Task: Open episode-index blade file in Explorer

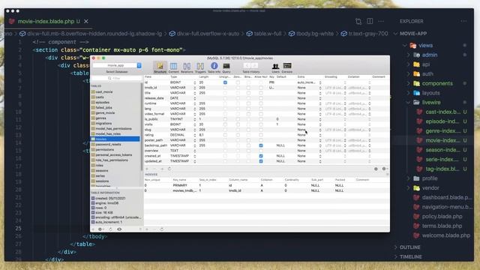Action: (x=442, y=121)
